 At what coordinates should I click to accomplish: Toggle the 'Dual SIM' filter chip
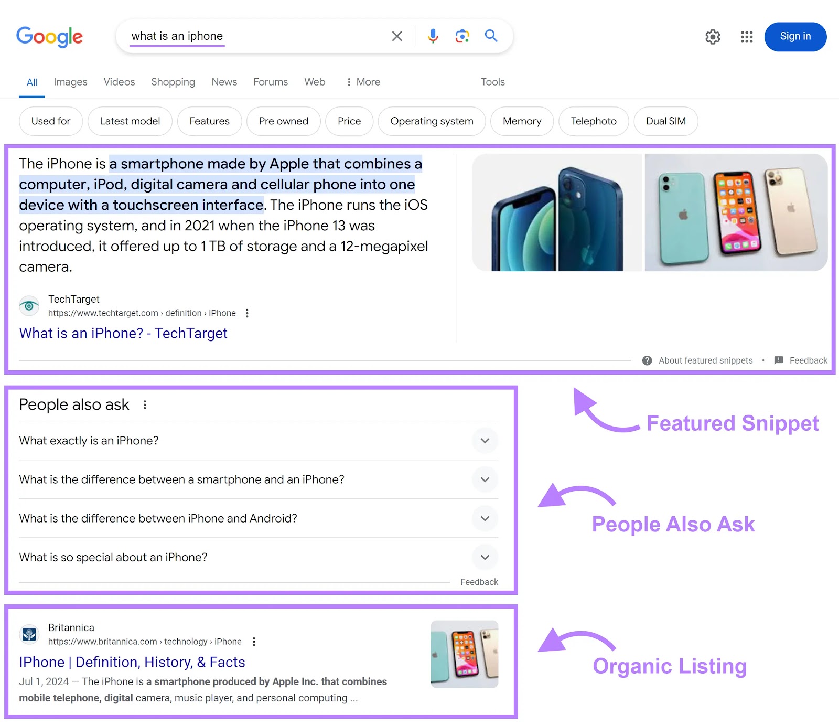tap(665, 121)
